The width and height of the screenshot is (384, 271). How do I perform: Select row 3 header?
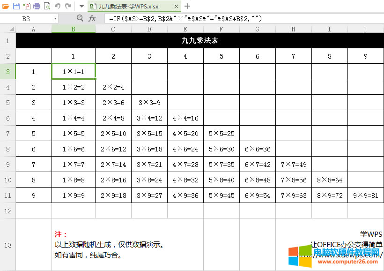point(8,71)
